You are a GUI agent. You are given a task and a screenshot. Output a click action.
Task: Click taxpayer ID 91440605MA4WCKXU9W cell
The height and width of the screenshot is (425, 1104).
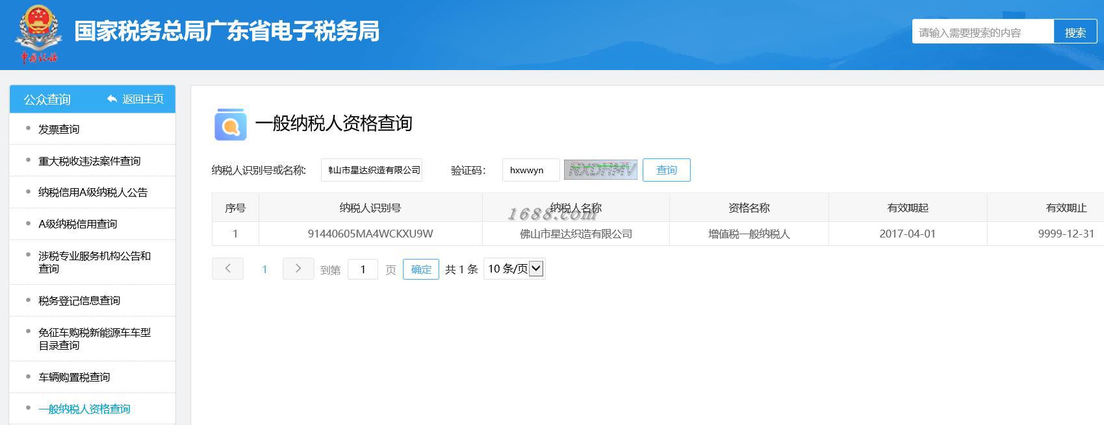pos(370,234)
